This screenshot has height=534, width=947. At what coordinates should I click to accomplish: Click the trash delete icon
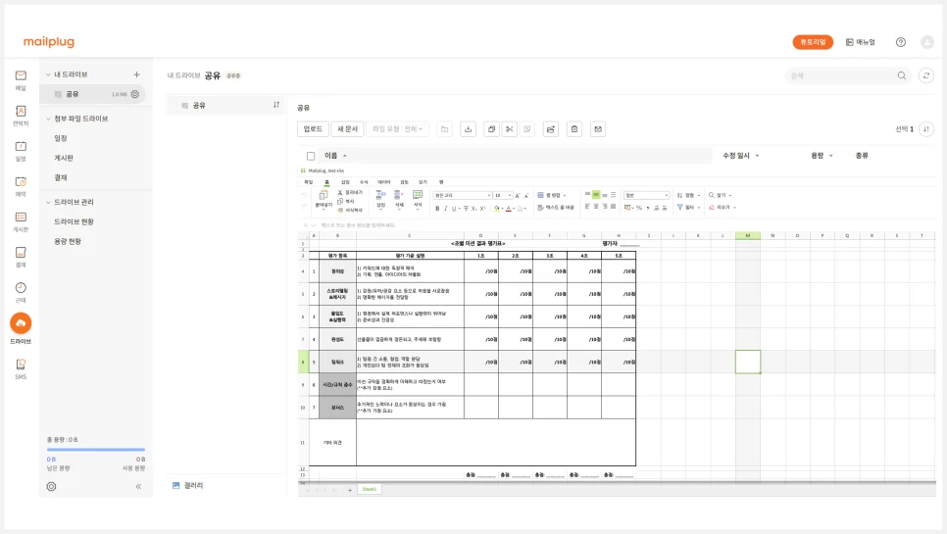(x=574, y=129)
